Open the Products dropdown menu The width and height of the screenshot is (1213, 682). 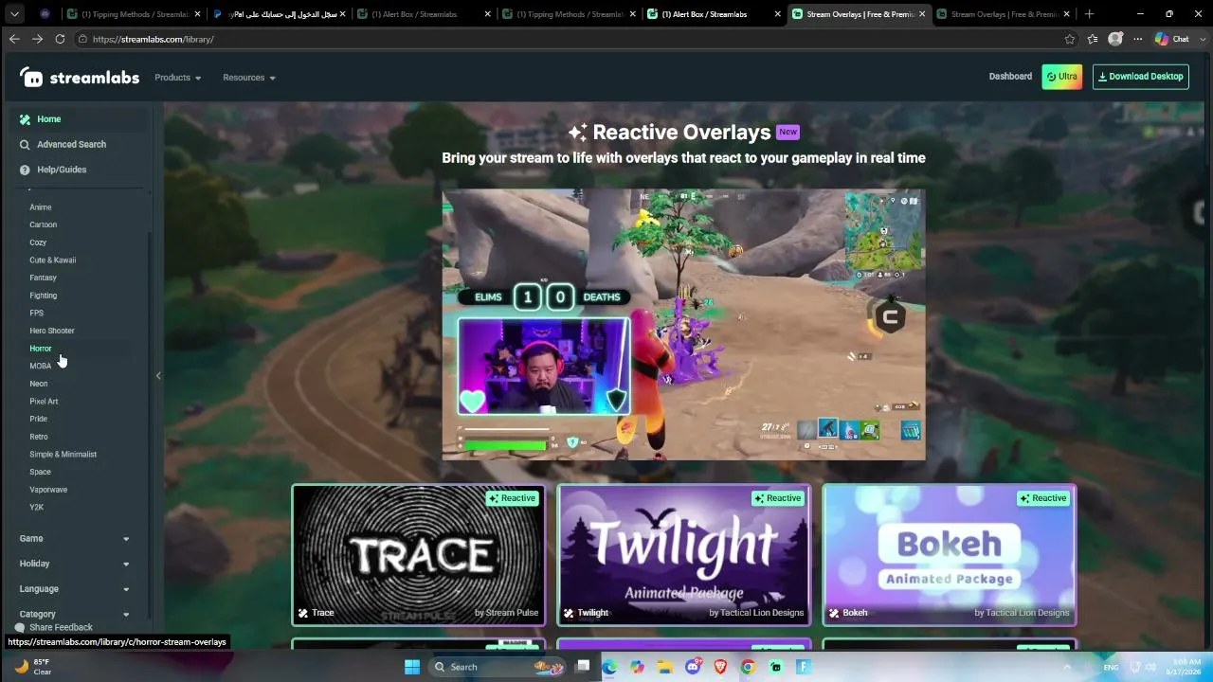click(x=178, y=78)
